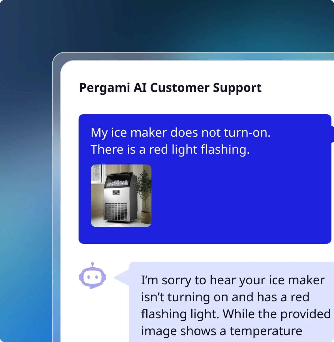Click the words "flashing light" in the bot reply
The height and width of the screenshot is (342, 334).
coord(180,314)
